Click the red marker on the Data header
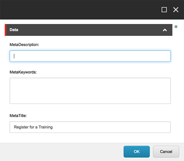Viewport: 184px width, 161px height. (x=6, y=30)
